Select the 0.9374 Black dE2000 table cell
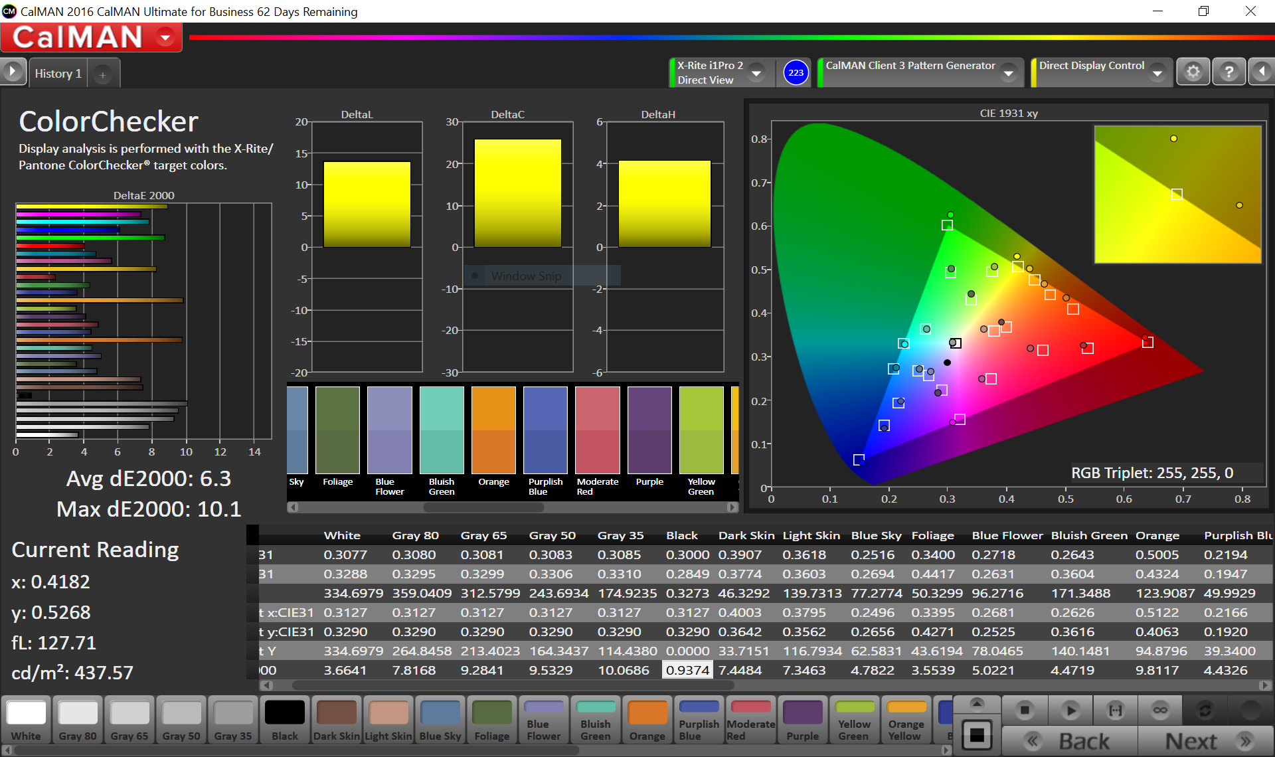 point(687,670)
